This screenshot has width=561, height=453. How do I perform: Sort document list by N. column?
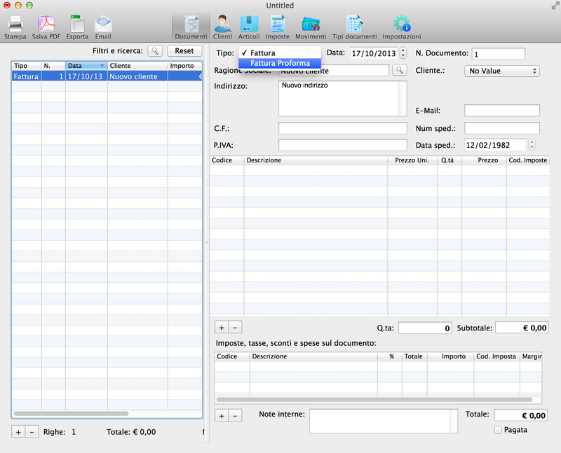point(54,66)
